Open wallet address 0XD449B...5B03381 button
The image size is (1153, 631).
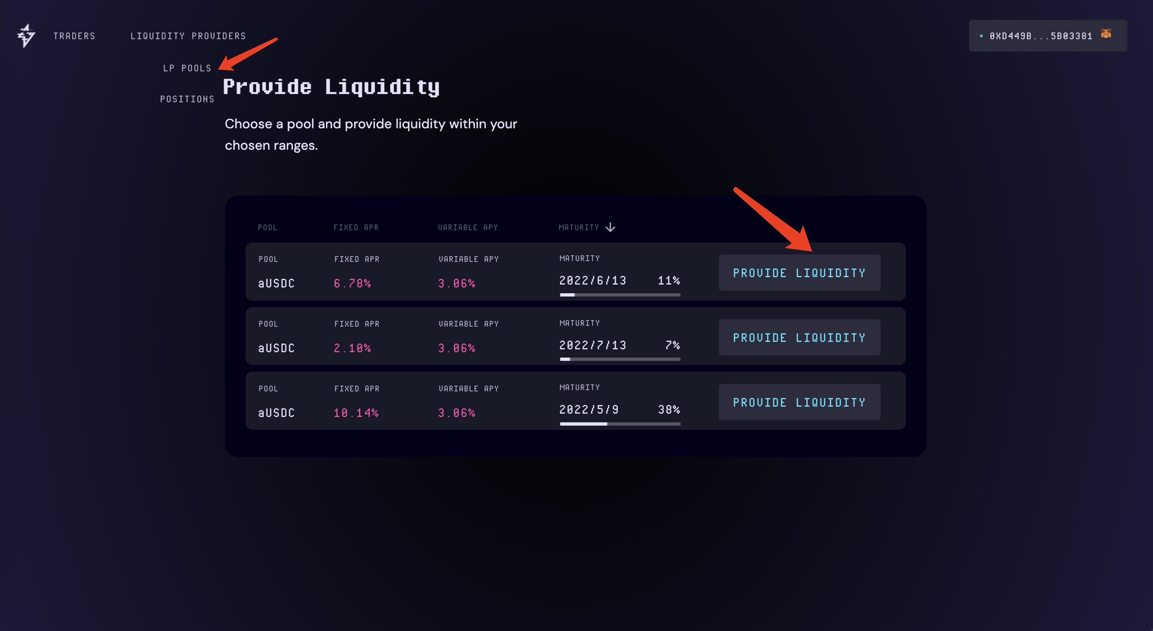tap(1041, 36)
